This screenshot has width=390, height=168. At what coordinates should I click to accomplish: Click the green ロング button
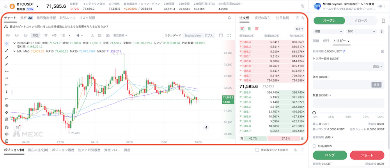[x=330, y=155]
